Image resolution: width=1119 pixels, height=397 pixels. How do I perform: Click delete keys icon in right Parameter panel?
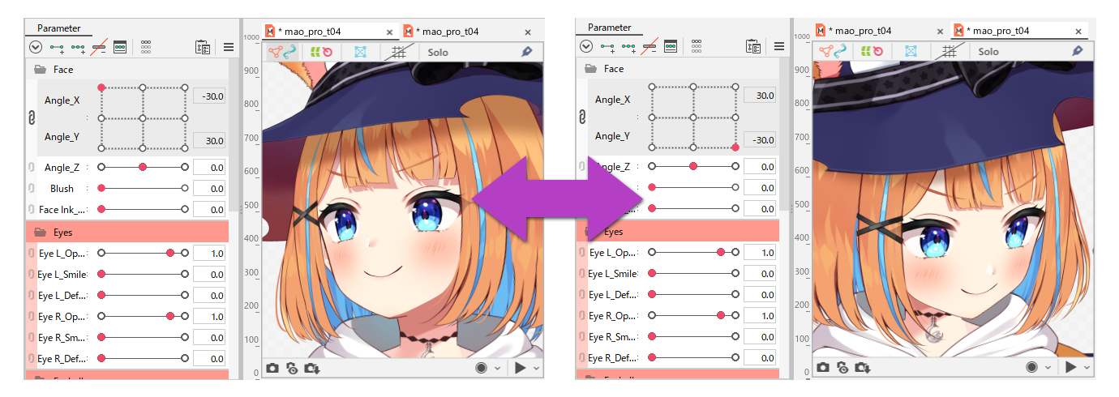coord(650,46)
